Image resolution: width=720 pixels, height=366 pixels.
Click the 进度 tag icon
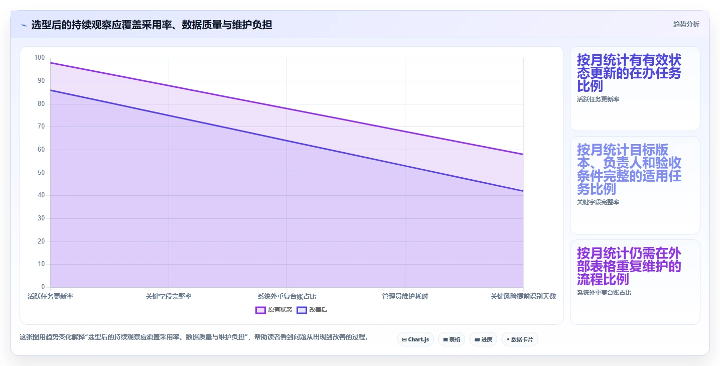click(x=477, y=340)
